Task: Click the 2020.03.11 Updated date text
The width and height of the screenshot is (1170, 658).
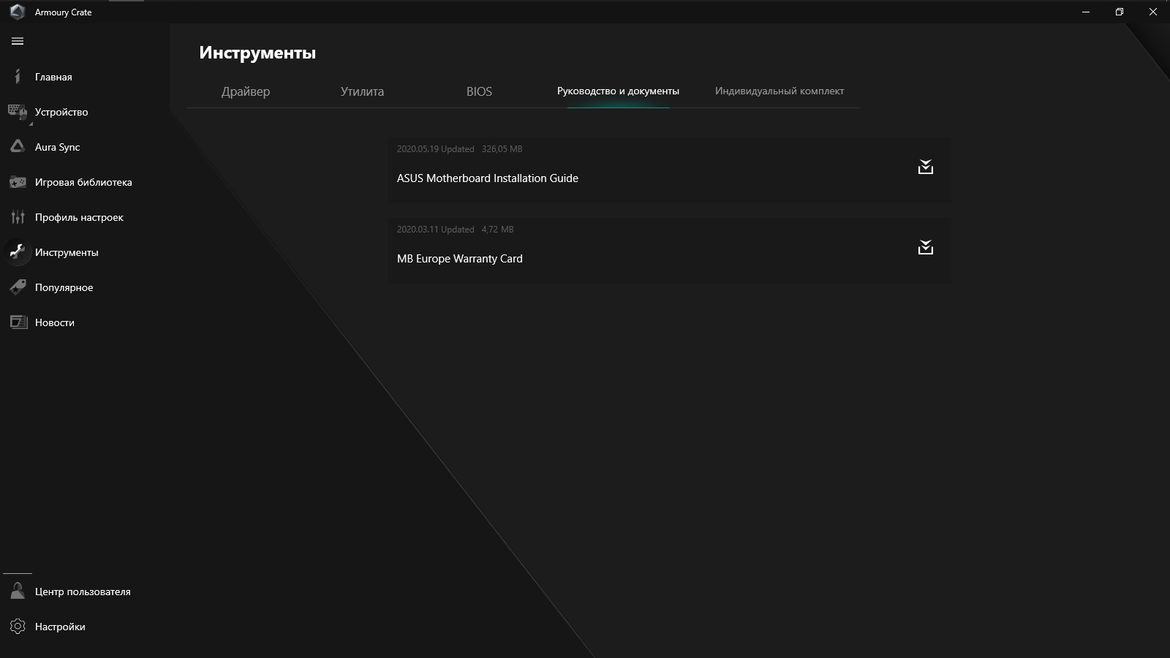Action: 435,230
